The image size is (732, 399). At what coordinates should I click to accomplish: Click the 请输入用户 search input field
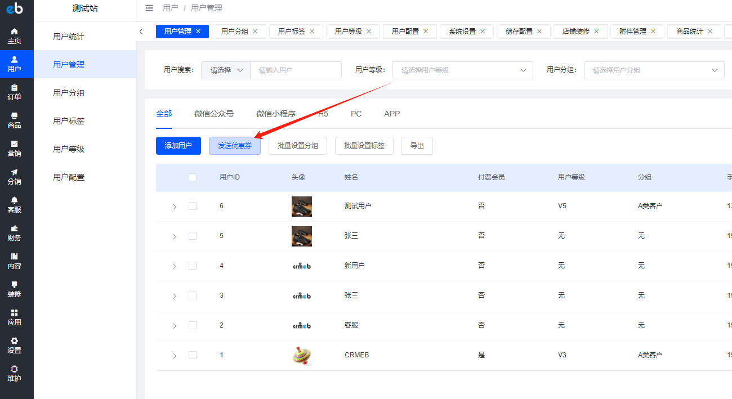296,70
